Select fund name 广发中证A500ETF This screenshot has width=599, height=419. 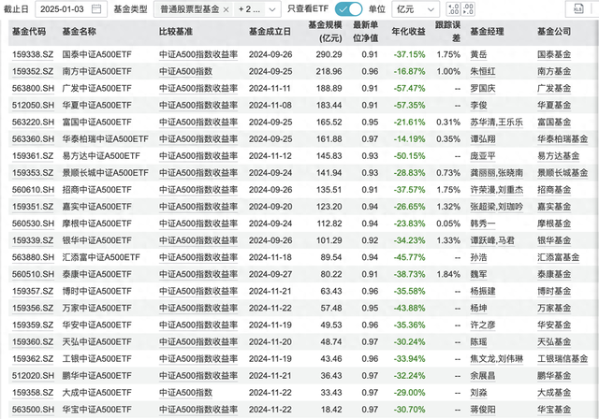pos(96,89)
